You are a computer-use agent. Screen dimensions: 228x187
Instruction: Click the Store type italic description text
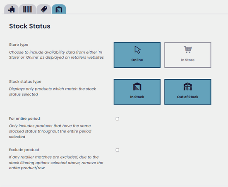[x=56, y=54]
